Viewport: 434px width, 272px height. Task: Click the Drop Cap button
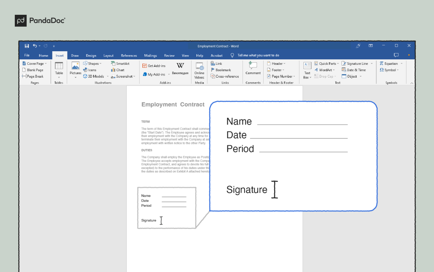coord(325,76)
